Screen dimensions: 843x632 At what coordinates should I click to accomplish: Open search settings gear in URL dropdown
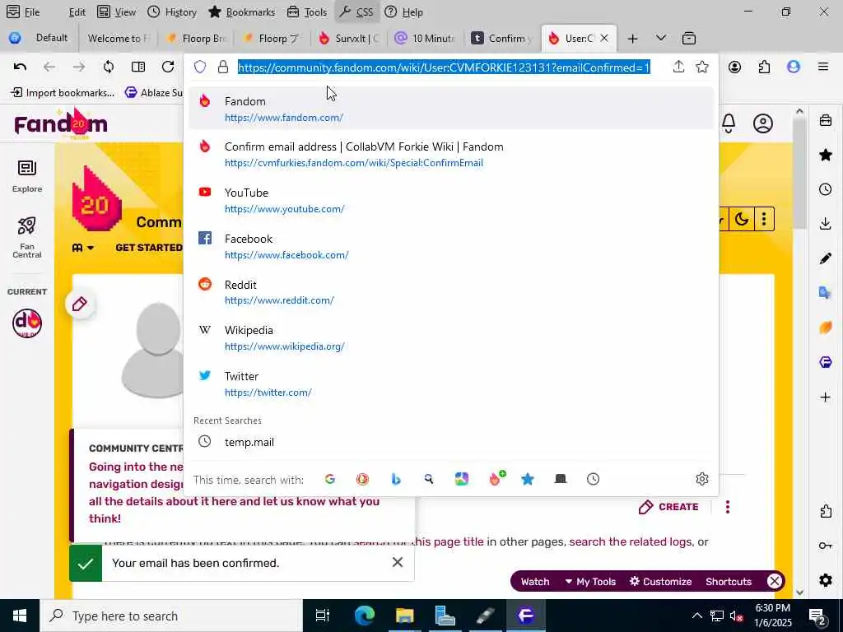(x=702, y=480)
